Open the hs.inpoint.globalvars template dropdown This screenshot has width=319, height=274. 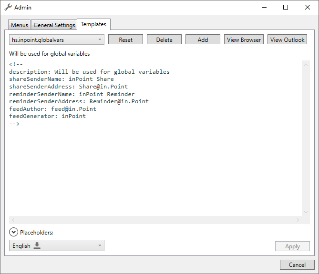tap(57, 40)
